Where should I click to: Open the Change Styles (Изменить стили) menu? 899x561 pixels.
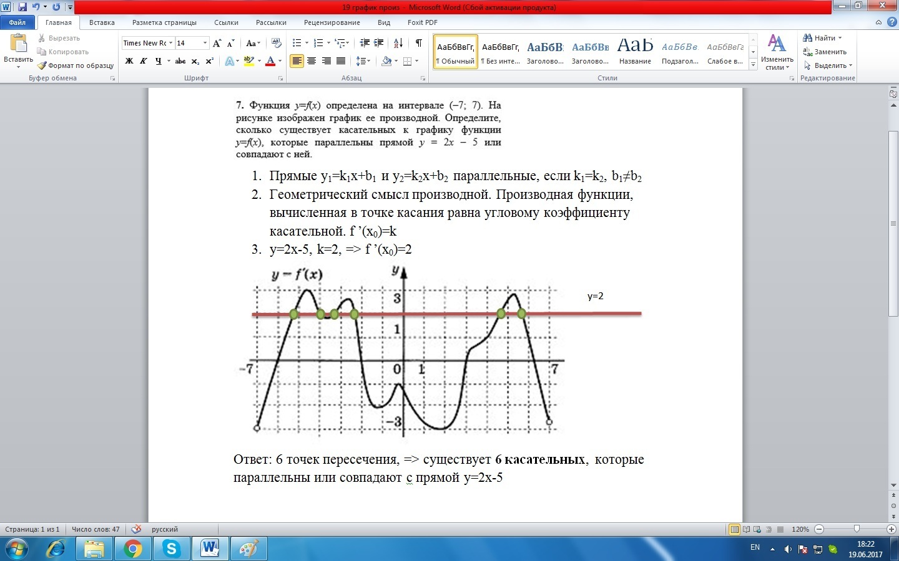pos(777,52)
